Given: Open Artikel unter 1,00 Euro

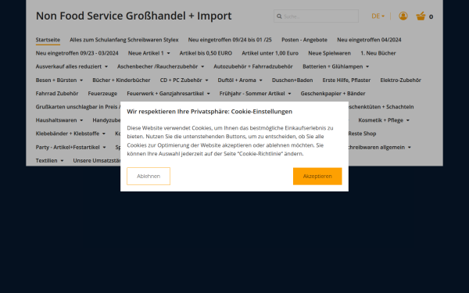Looking at the screenshot, I should tap(270, 53).
